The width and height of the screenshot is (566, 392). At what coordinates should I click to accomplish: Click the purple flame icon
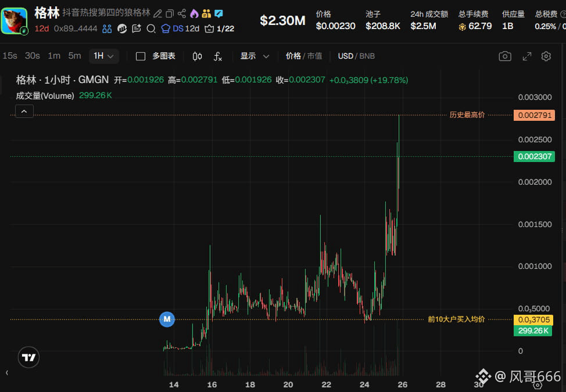(x=194, y=13)
